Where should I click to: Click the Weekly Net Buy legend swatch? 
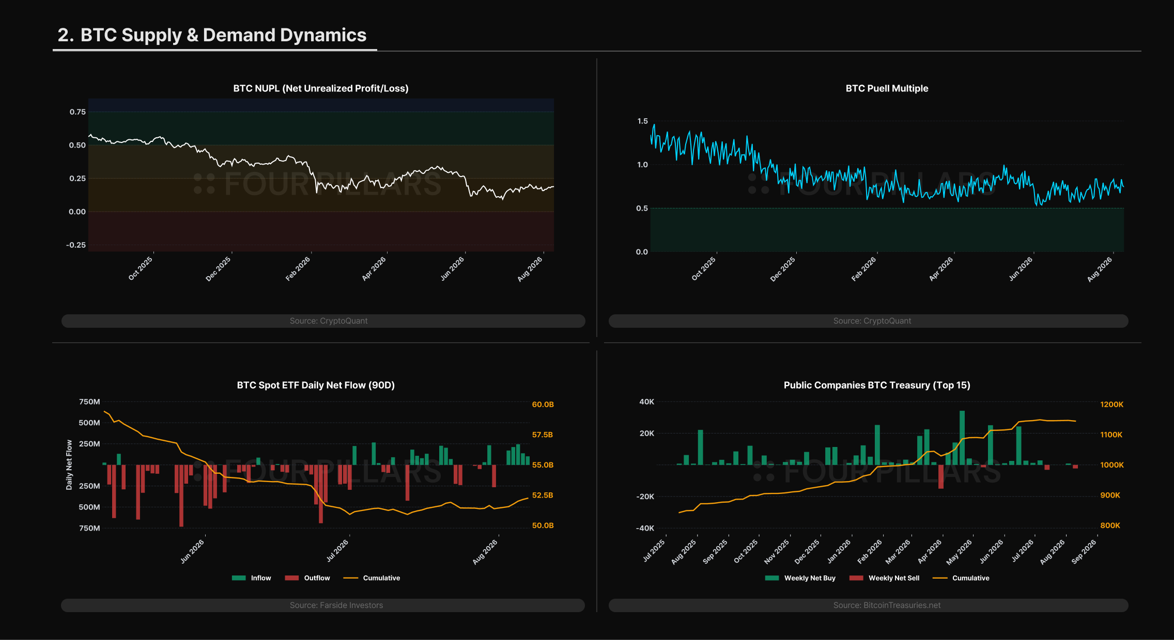point(772,578)
